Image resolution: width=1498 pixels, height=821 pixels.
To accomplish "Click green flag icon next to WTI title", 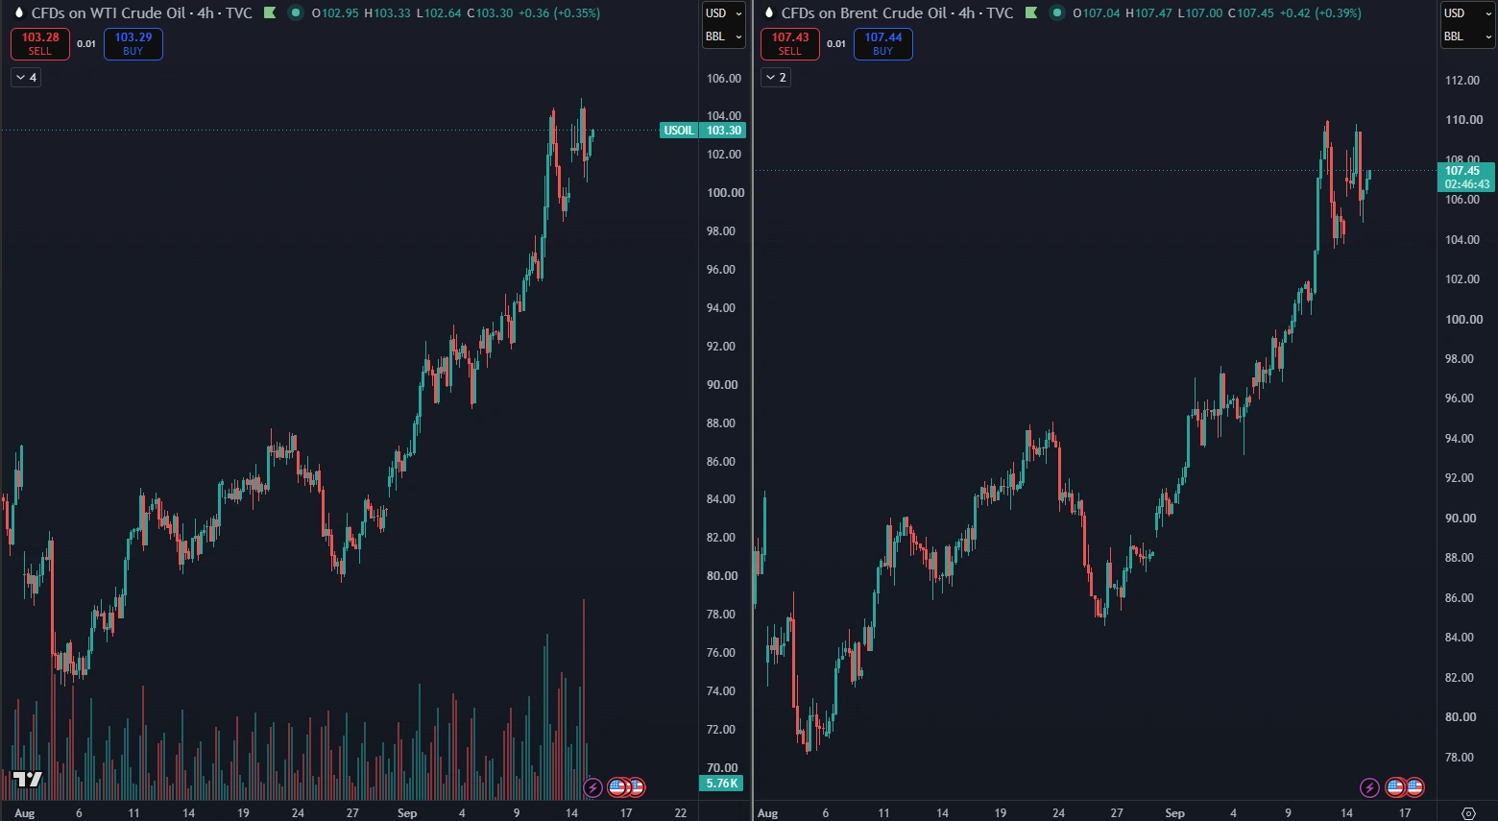I will tap(270, 13).
